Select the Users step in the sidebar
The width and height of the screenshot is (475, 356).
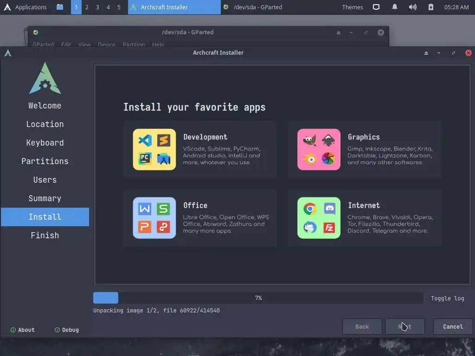click(45, 180)
